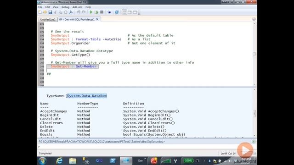The height and width of the screenshot is (165, 294).
Task: Click the Copy toolbar icon
Action: click(x=60, y=12)
